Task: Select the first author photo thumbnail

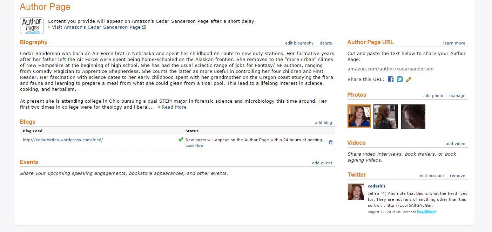Action: [359, 116]
